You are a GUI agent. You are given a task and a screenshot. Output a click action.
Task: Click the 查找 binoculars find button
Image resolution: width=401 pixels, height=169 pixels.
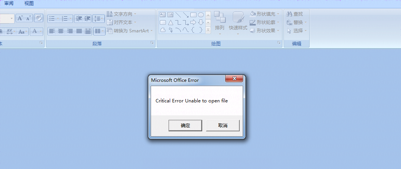(294, 14)
